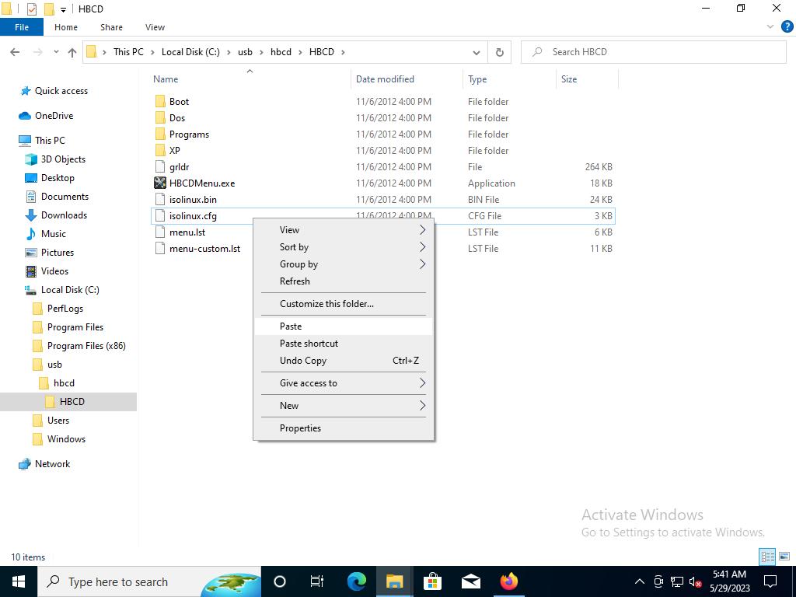
Task: Click the Refresh icon beside address bar
Action: coord(500,52)
